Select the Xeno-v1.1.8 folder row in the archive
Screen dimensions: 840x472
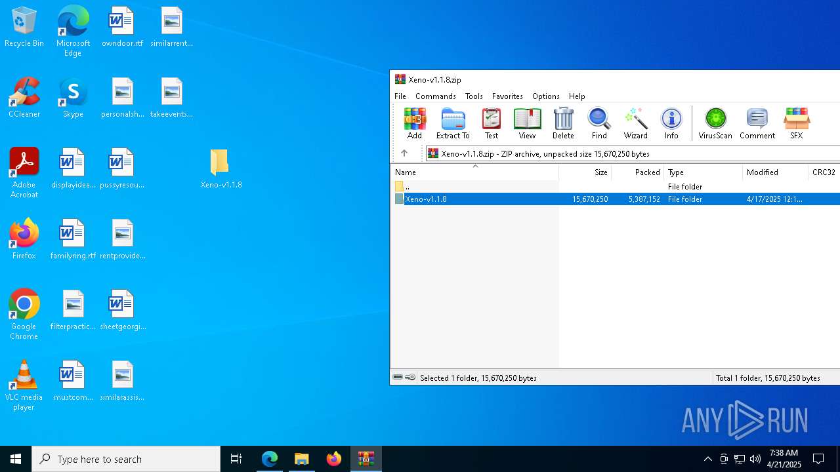pos(616,199)
